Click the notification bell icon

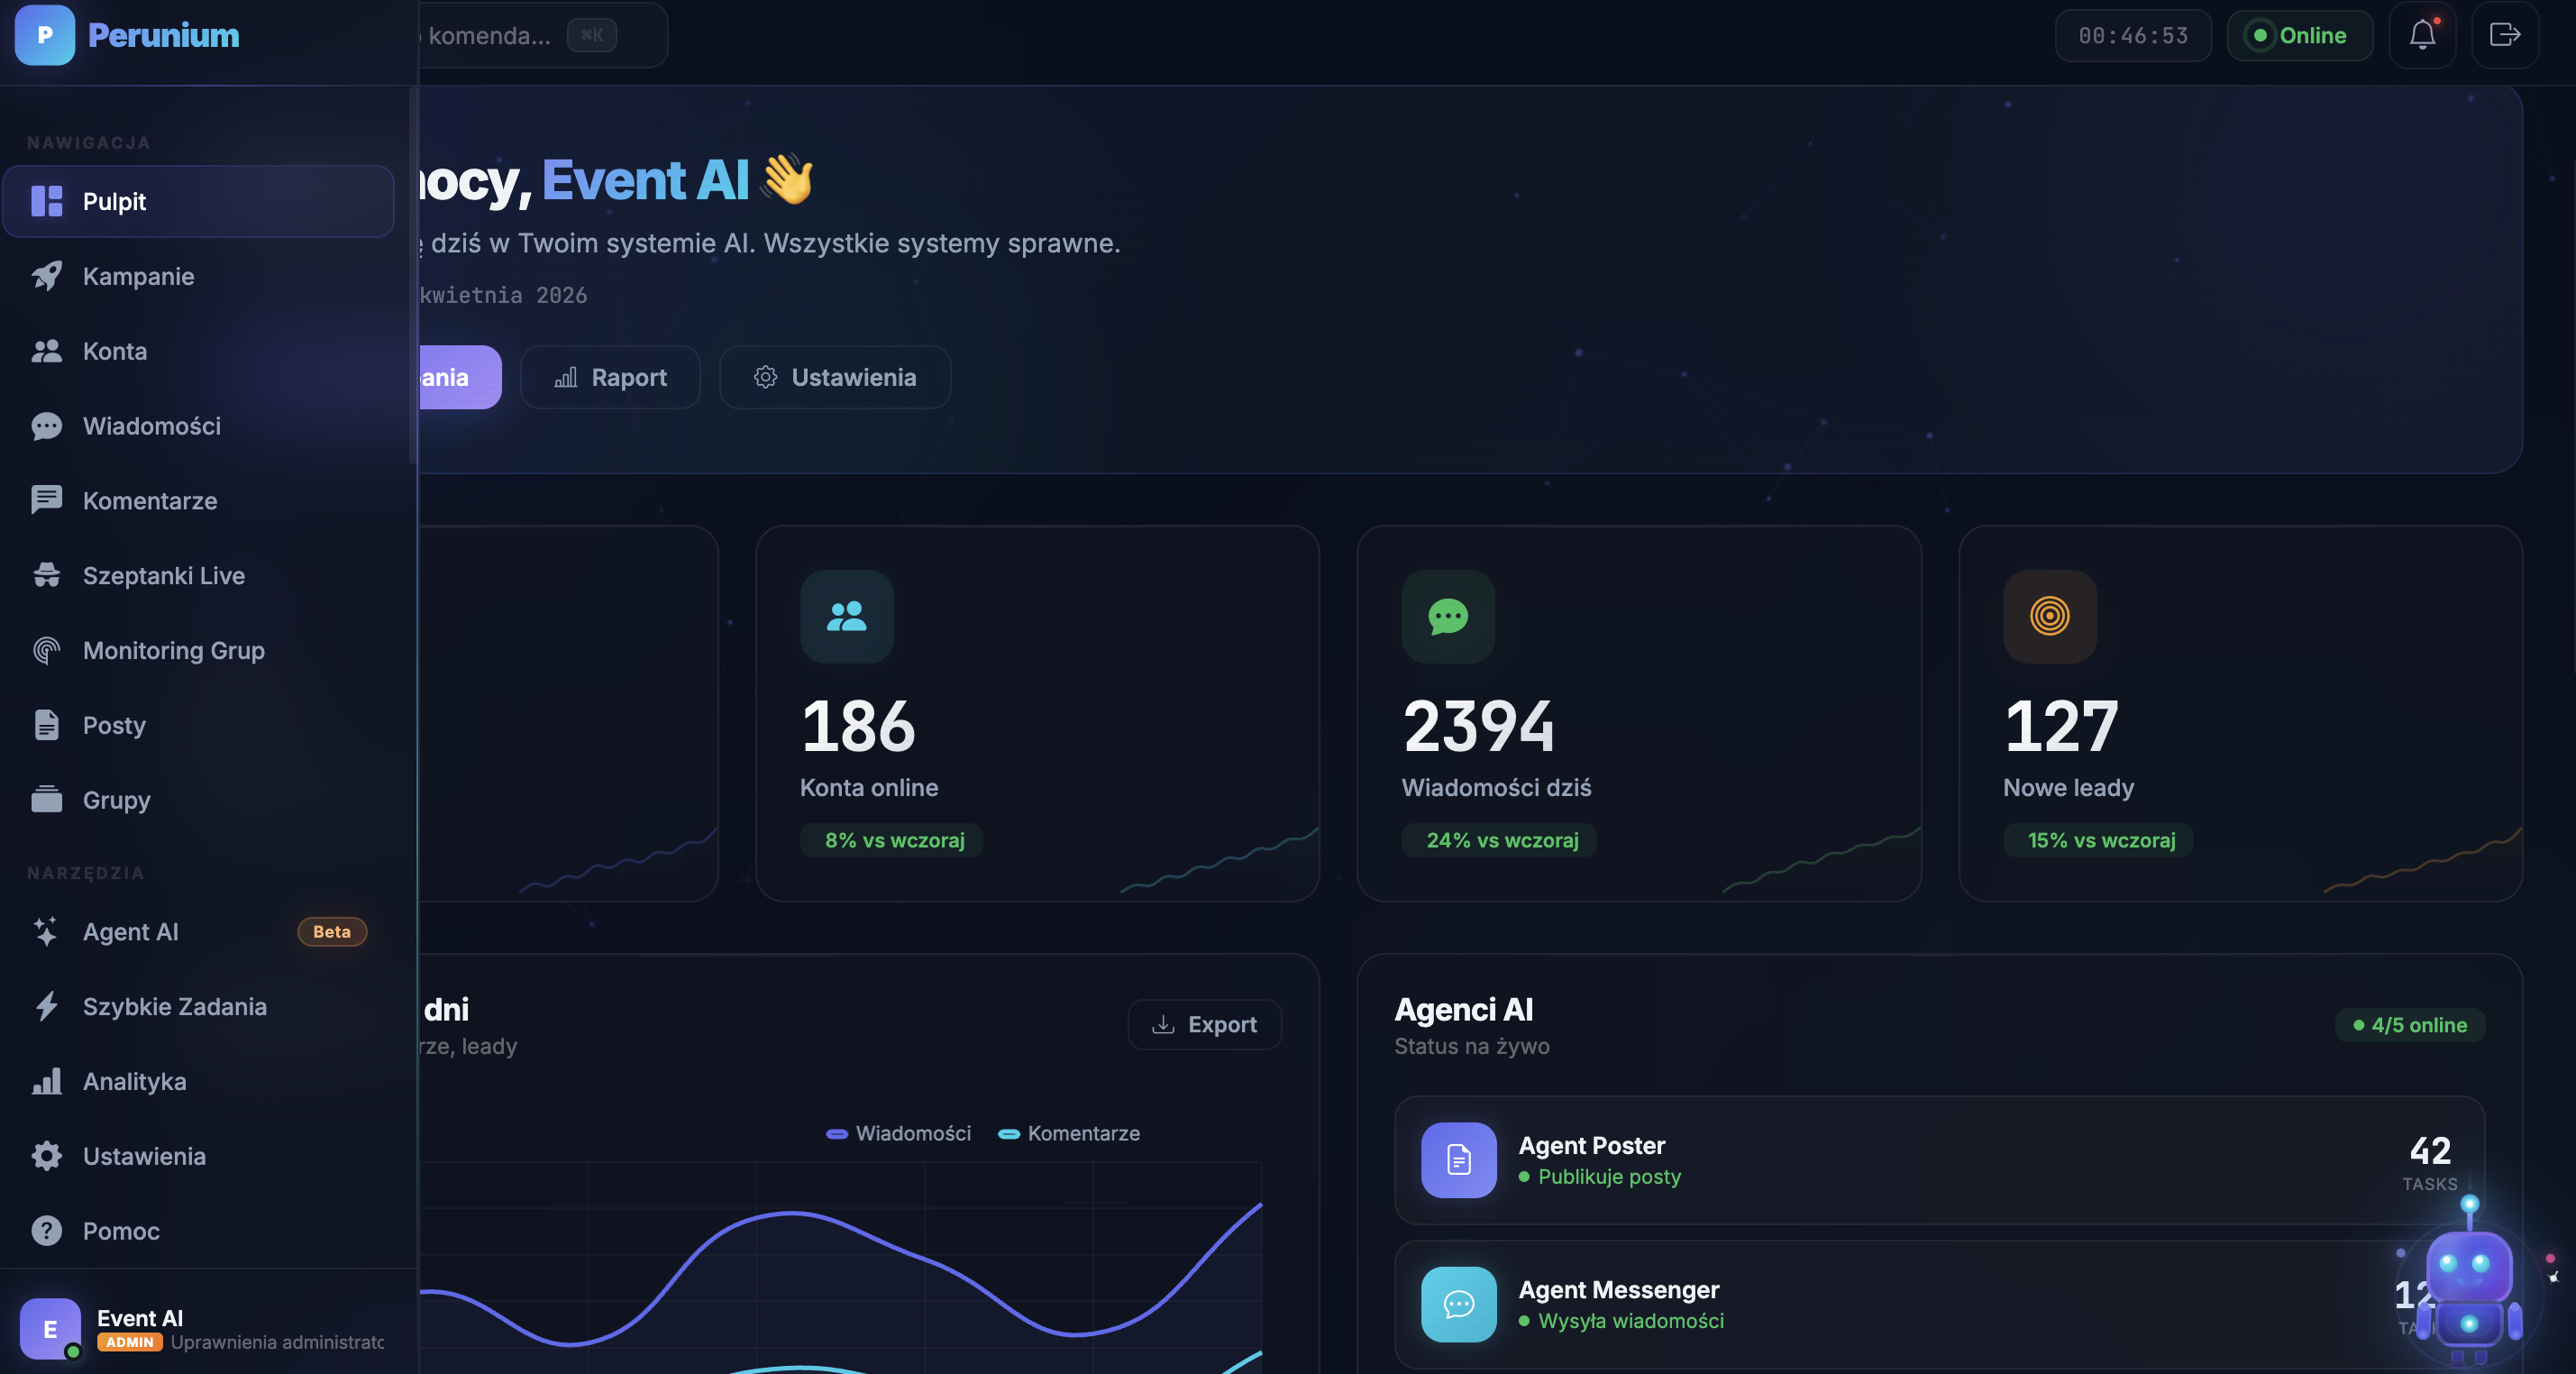point(2422,35)
